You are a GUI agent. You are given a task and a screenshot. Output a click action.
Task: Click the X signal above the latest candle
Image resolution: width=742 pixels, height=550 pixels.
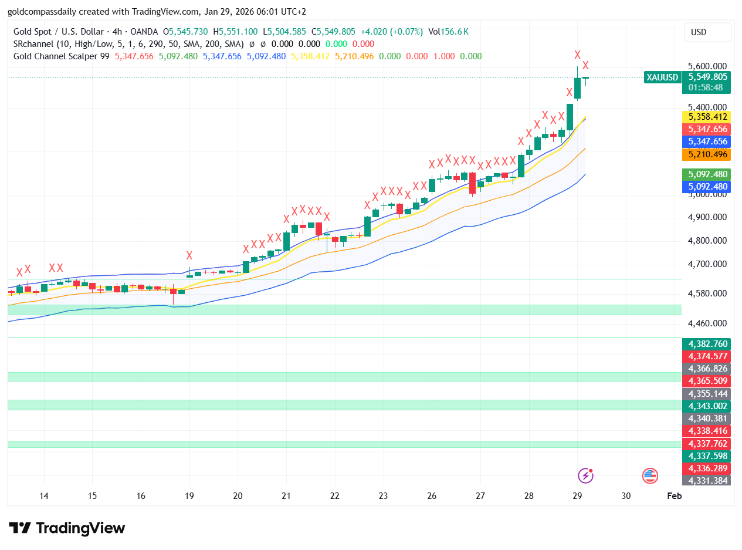[585, 65]
